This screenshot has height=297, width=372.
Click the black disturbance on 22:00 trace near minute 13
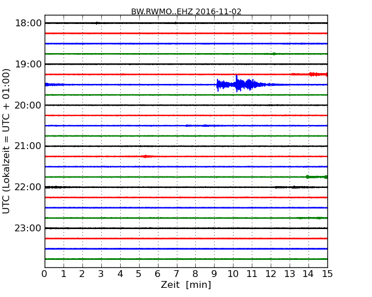(x=293, y=187)
